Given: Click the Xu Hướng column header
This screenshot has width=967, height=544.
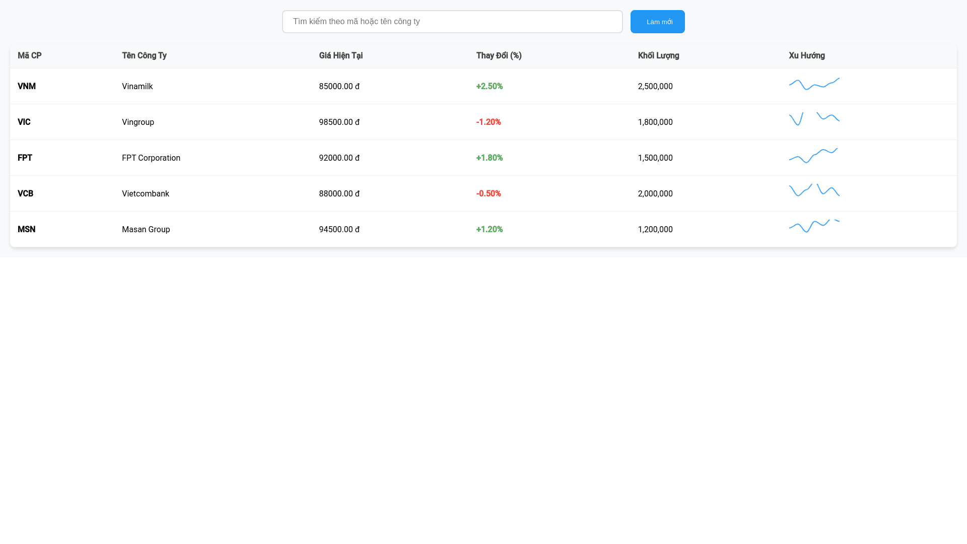Looking at the screenshot, I should tap(806, 55).
